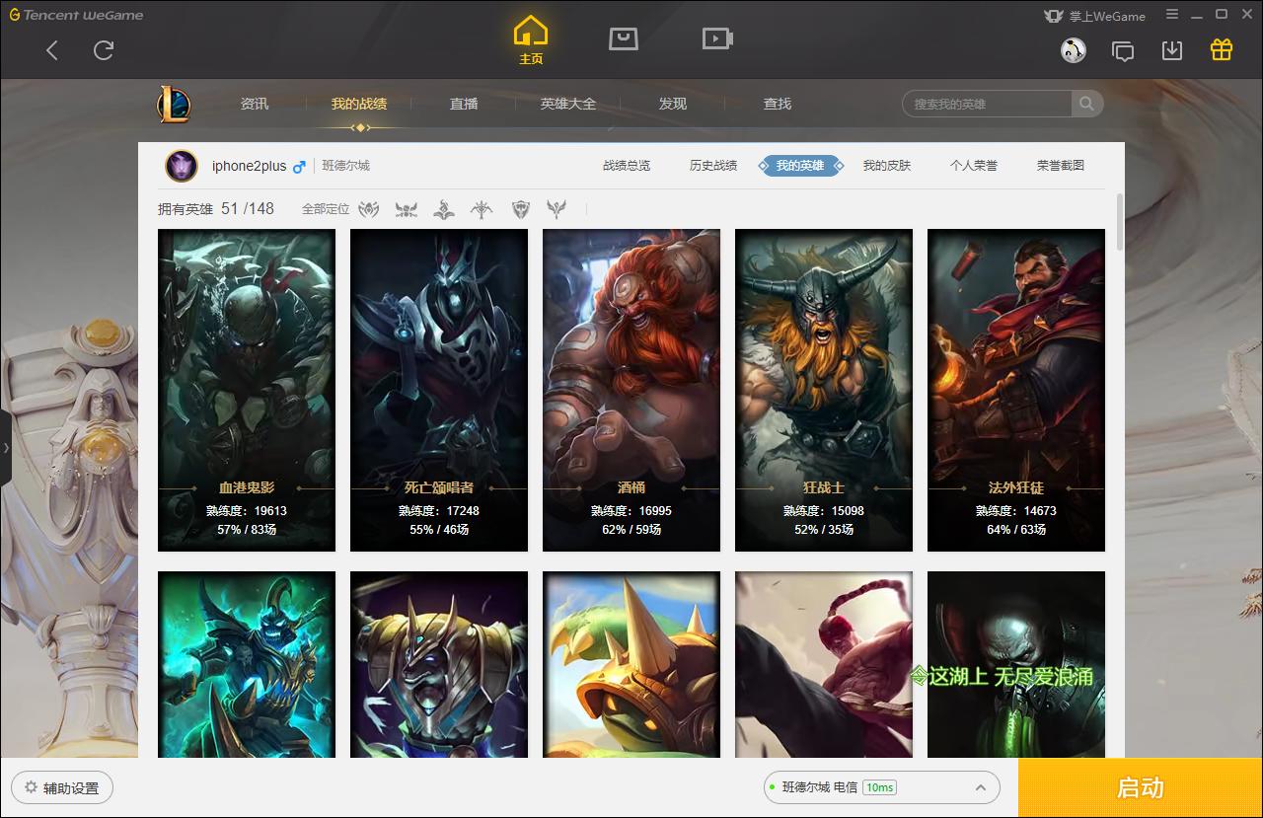Select the flame-shaped role filter icon

[444, 209]
